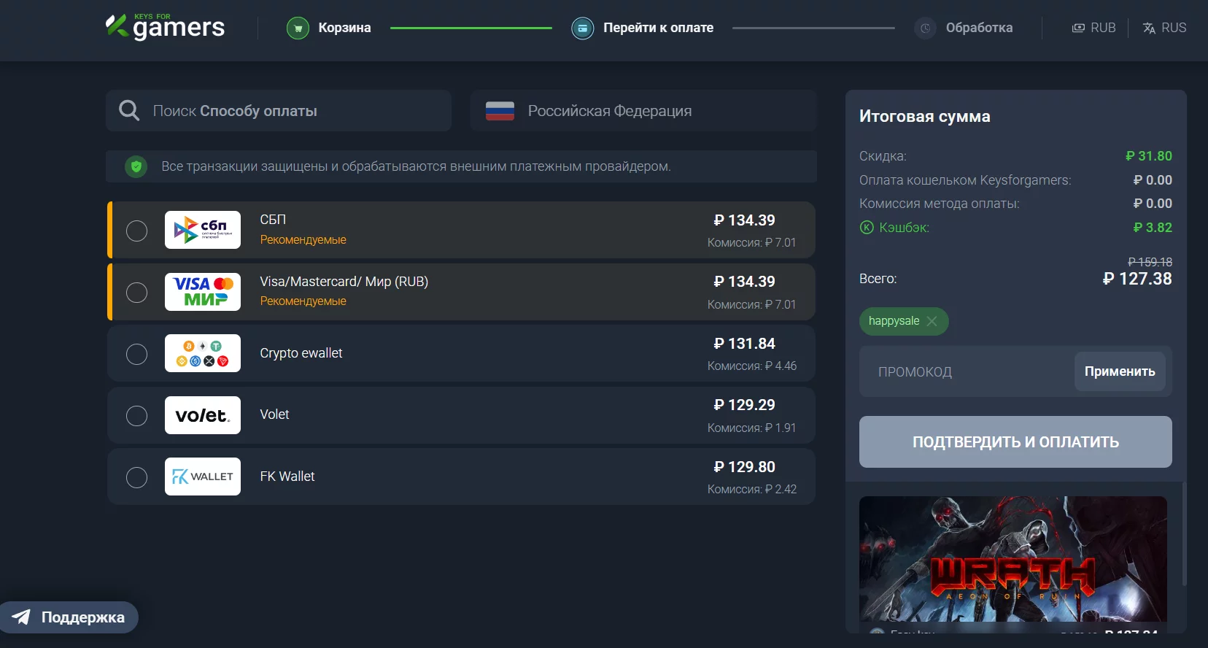Click the Volet payment logo
The image size is (1208, 648).
tap(203, 415)
